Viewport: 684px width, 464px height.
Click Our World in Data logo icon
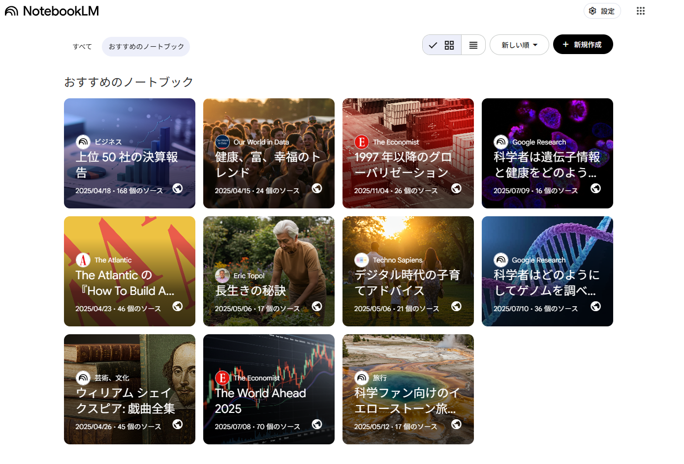tap(222, 142)
